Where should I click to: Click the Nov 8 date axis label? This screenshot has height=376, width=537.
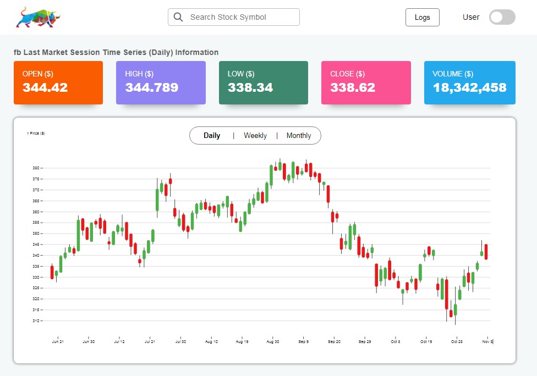click(487, 342)
